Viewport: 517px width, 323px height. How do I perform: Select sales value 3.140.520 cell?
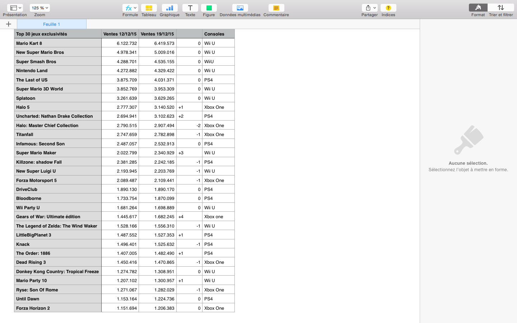(x=158, y=107)
